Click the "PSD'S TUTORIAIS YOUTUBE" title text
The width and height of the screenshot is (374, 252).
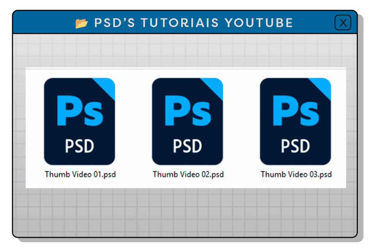[x=194, y=23]
